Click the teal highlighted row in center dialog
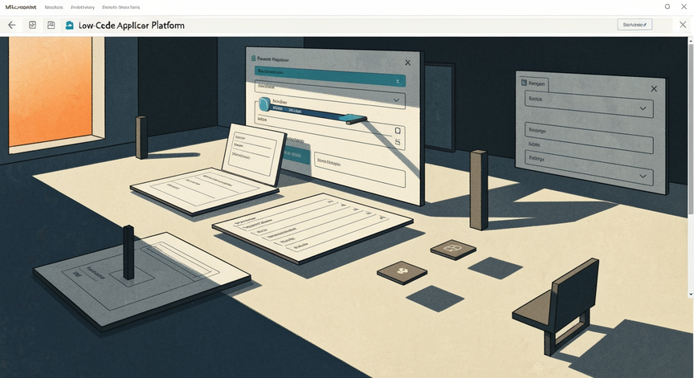The width and height of the screenshot is (694, 378). pos(330,75)
